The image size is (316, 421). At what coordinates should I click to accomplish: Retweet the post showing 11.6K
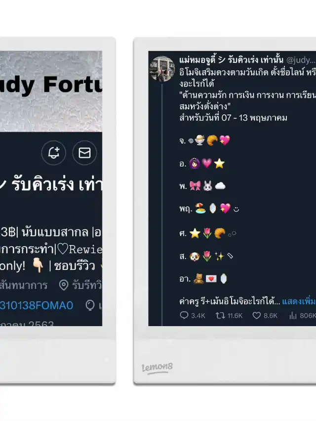click(x=220, y=315)
